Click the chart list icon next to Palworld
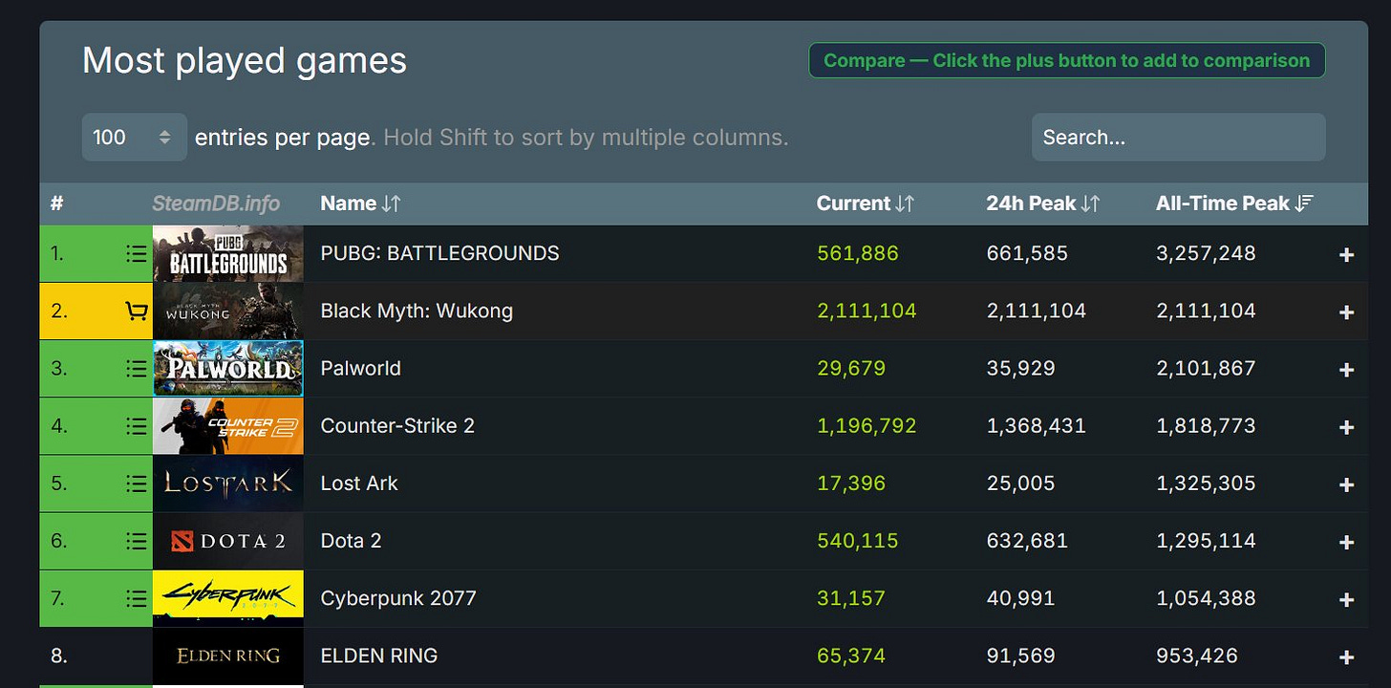The width and height of the screenshot is (1391, 688). (136, 368)
